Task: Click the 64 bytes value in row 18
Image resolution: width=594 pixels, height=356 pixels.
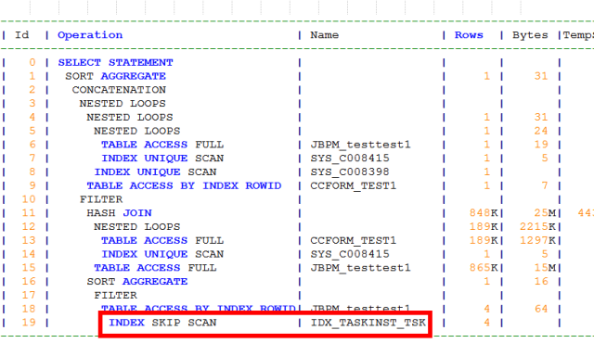Action: point(541,309)
